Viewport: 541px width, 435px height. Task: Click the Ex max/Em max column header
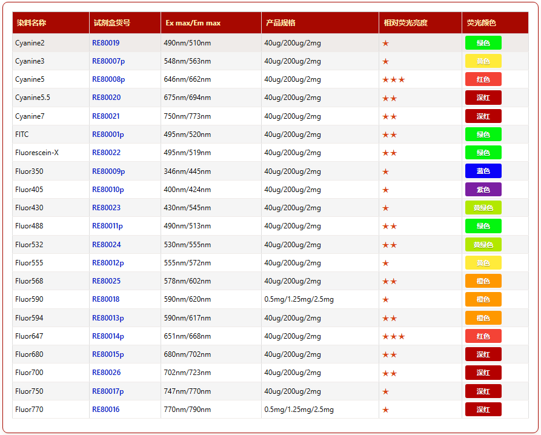click(193, 23)
